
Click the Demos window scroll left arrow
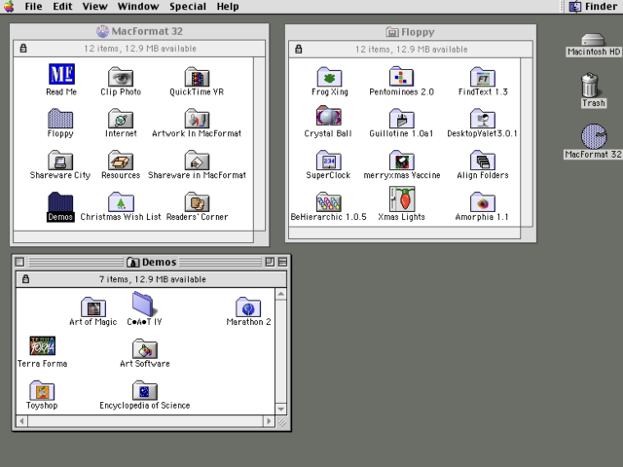pyautogui.click(x=21, y=421)
